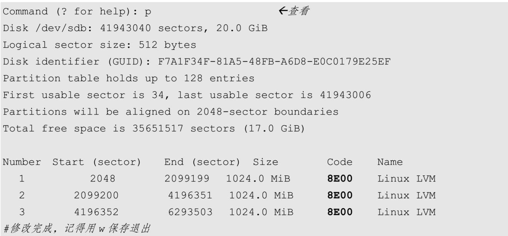The width and height of the screenshot is (508, 236).
Task: Click the Linux LVM name of partition 2
Action: (x=406, y=195)
